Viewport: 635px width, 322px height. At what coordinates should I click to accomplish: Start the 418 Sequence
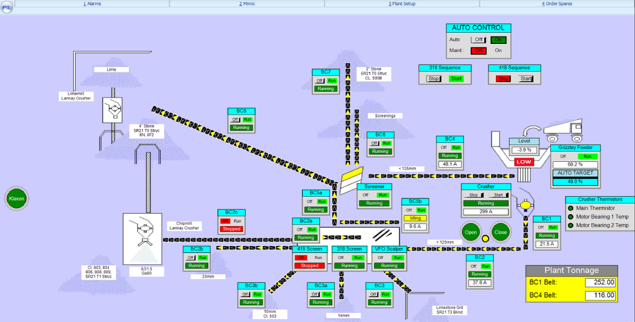click(x=526, y=79)
